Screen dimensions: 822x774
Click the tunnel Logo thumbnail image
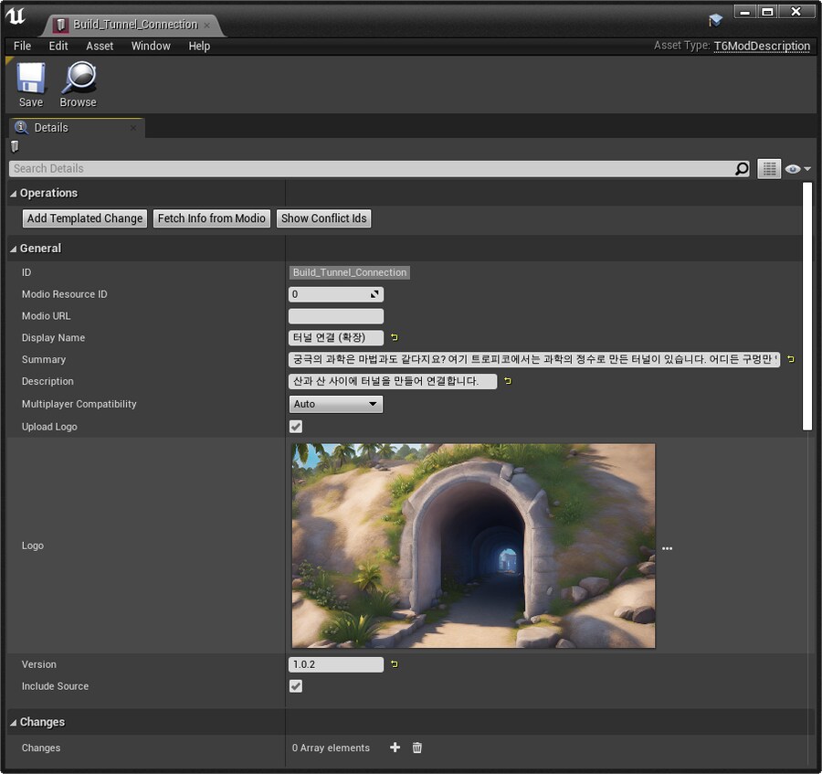point(473,546)
